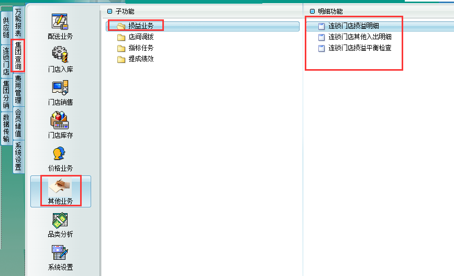The image size is (454, 276).
Task: Click the 连锁门店其他入出明细 document icon
Action: (322, 37)
